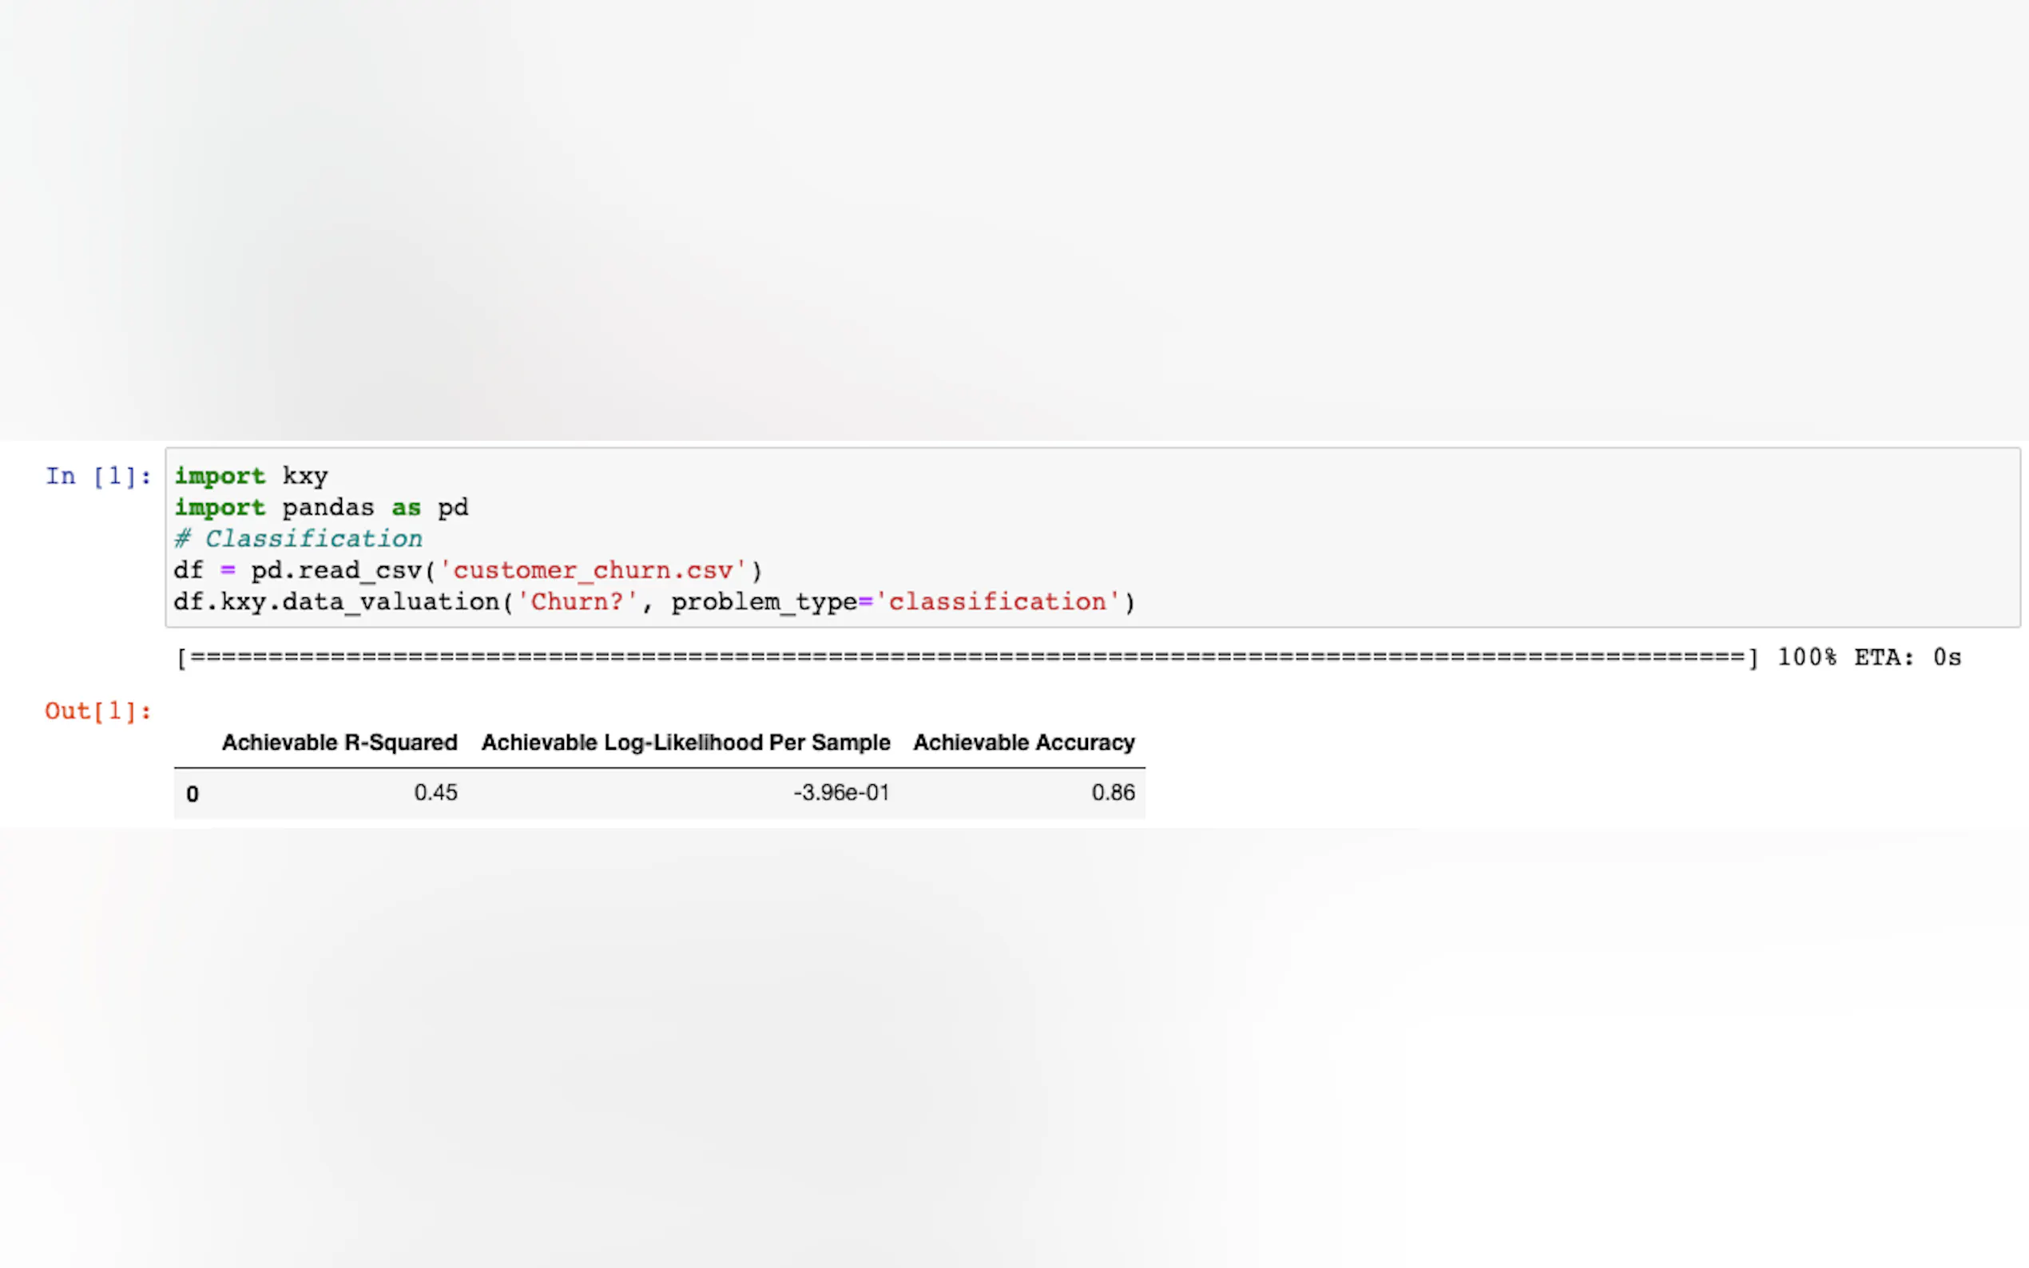The image size is (2029, 1268).
Task: Click the 'pandas' word in second import
Action: pyautogui.click(x=328, y=507)
